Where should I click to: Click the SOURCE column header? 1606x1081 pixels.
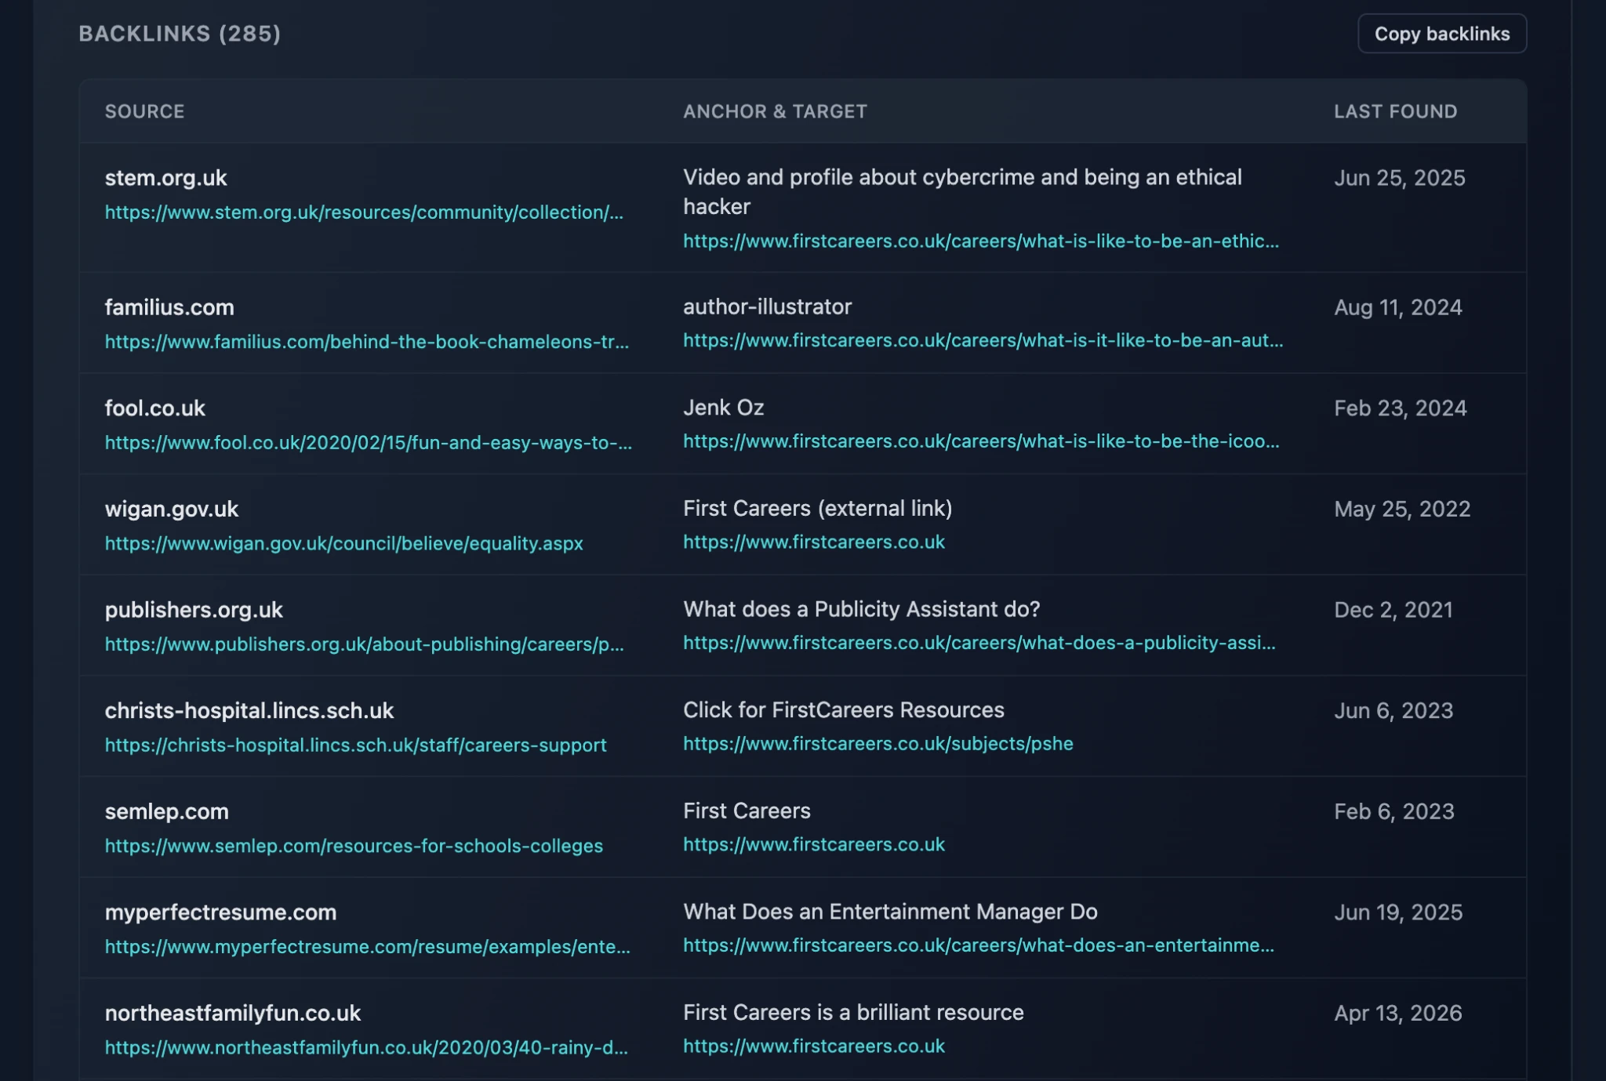(x=144, y=111)
